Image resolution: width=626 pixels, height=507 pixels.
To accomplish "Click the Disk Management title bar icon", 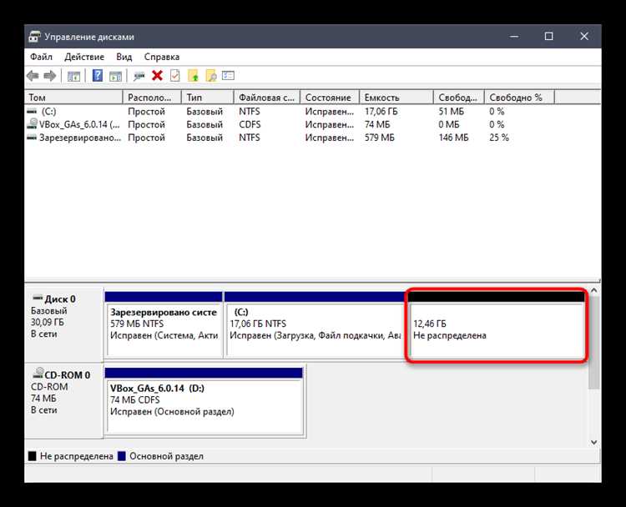I will 34,37.
